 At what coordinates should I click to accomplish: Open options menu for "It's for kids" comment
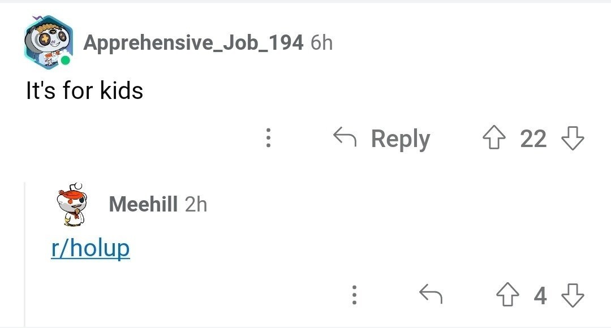pyautogui.click(x=269, y=139)
